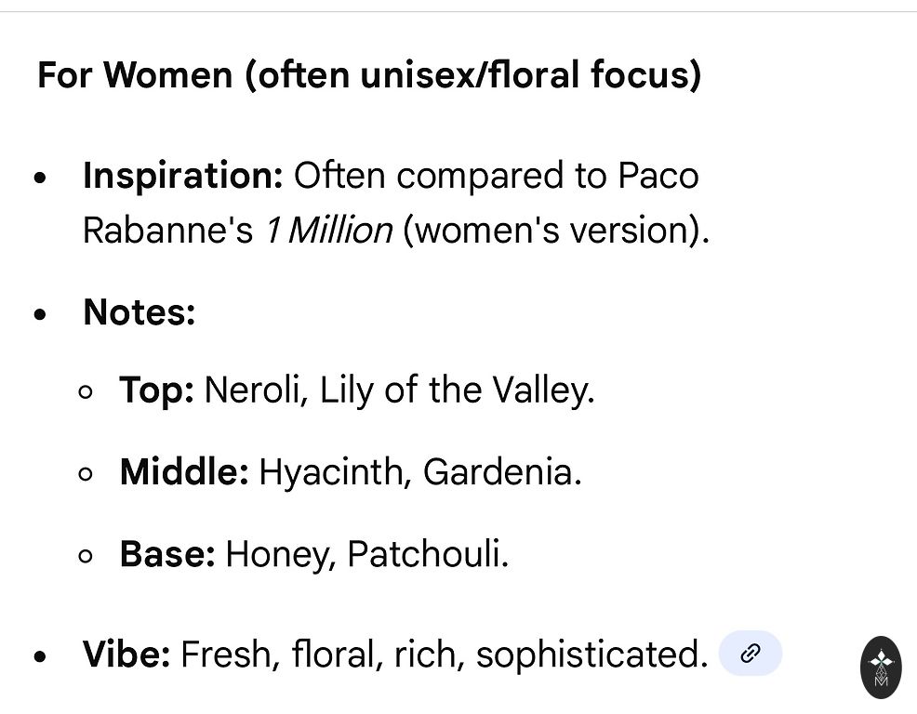Click the bold 'Inspiration:' label

tap(182, 175)
